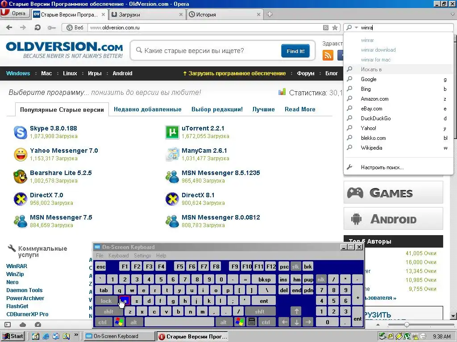Click the Windows logo key on keyboard
Viewport: 457px width, 342px height.
[x=119, y=322]
